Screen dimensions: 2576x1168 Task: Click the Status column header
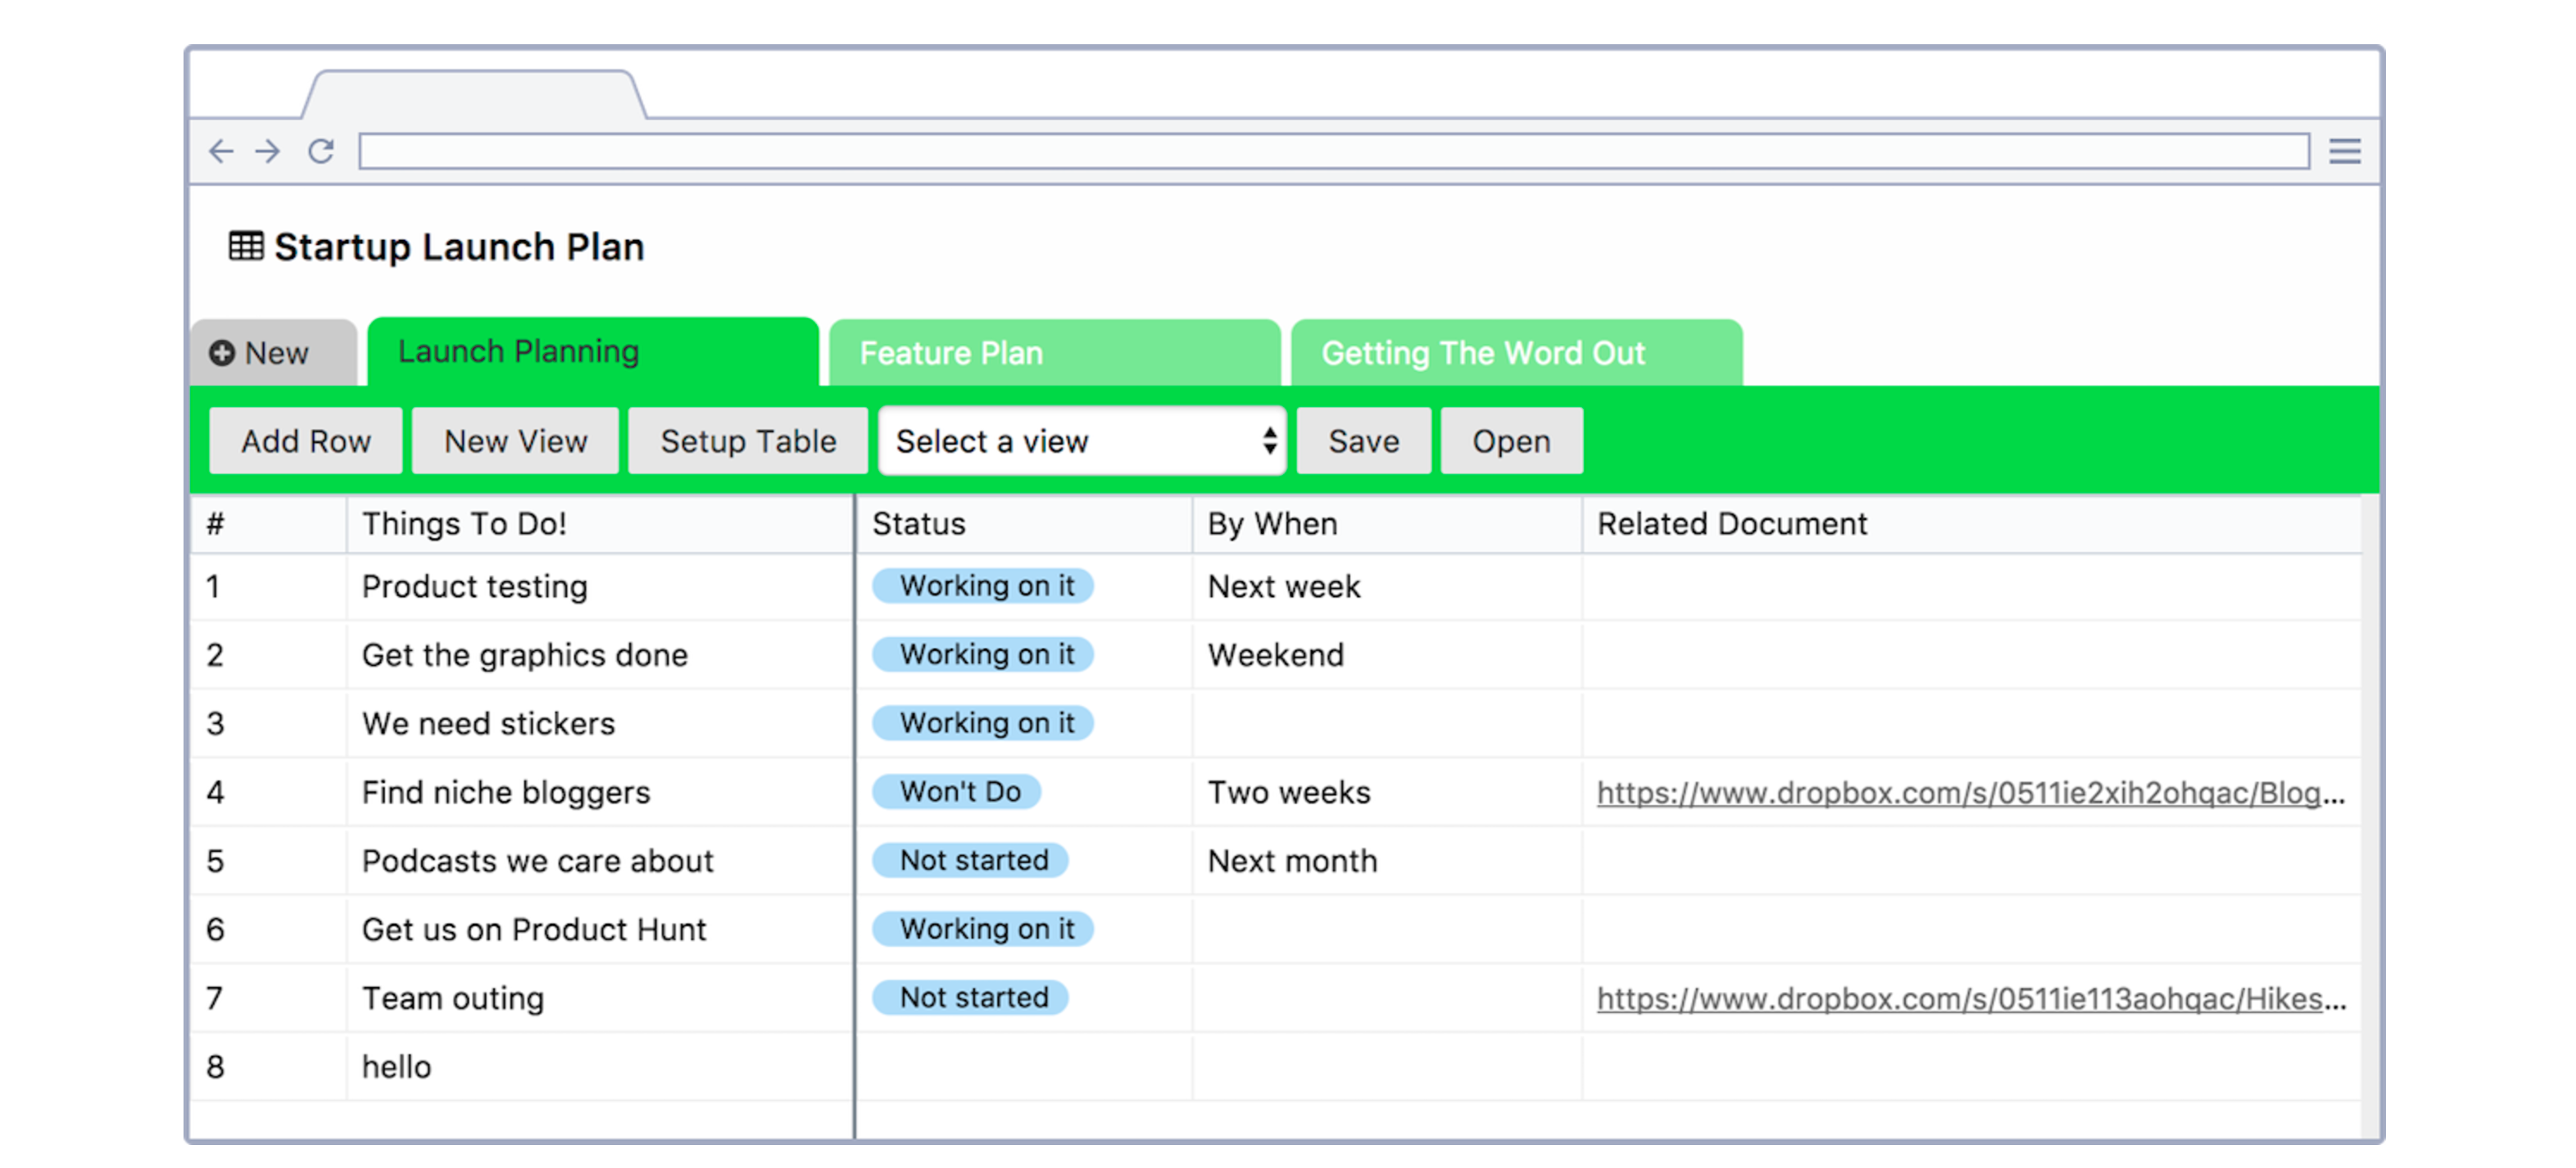1024,524
